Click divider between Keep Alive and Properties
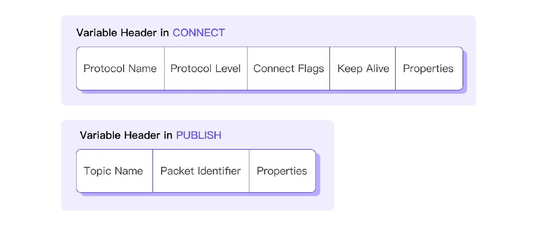 (x=395, y=69)
